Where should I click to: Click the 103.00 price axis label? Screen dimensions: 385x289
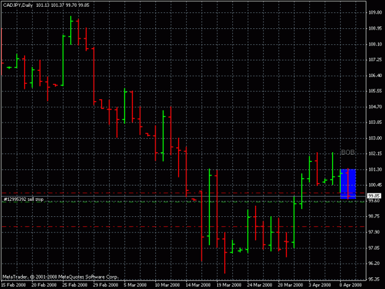click(x=375, y=138)
